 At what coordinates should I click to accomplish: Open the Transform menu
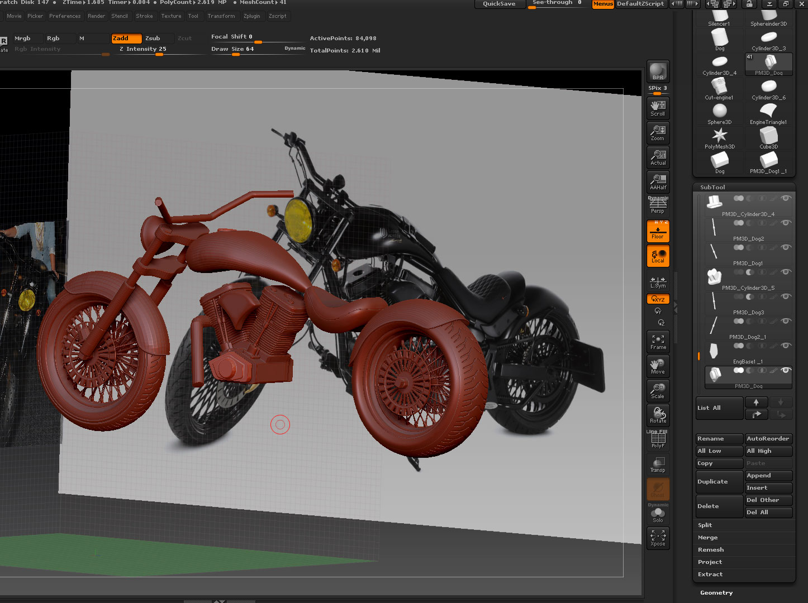click(221, 16)
